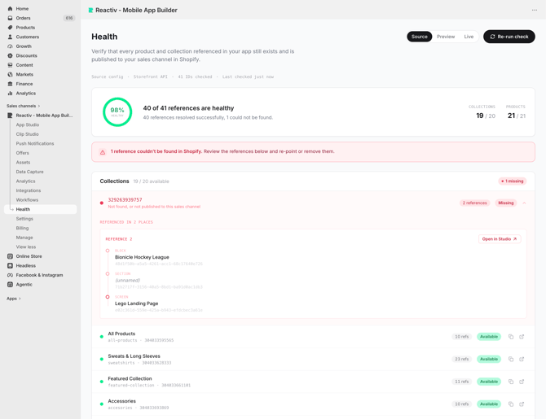Switch to the Preview environment

pos(446,37)
